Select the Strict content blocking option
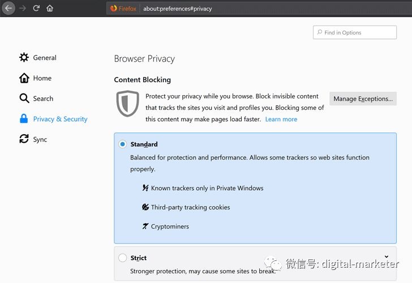 point(123,258)
